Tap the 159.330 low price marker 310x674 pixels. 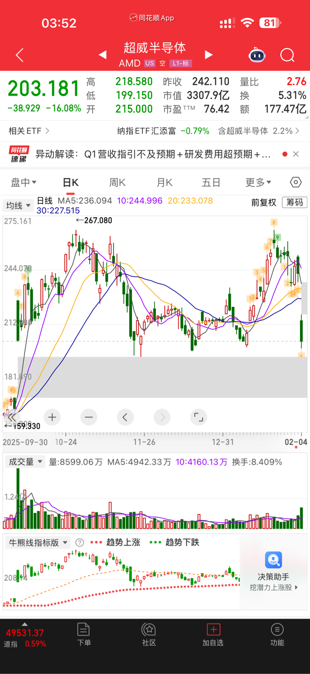tap(22, 426)
